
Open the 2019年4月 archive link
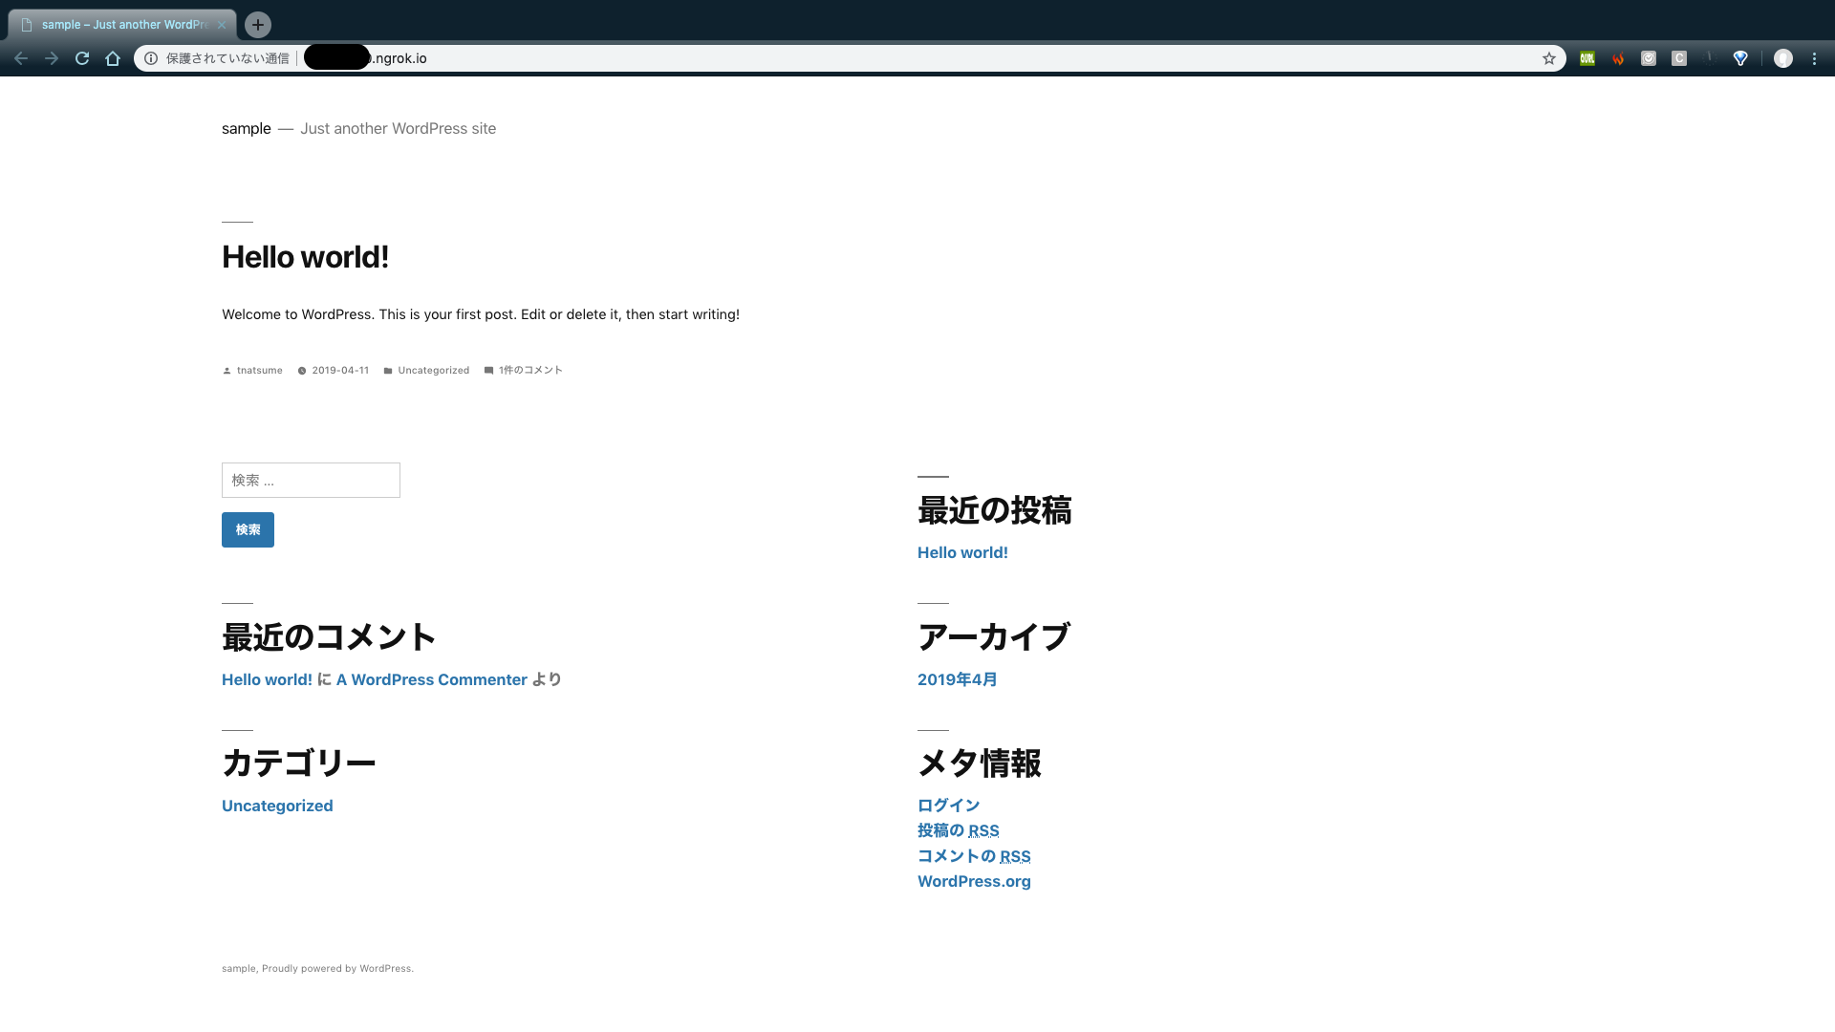point(957,679)
